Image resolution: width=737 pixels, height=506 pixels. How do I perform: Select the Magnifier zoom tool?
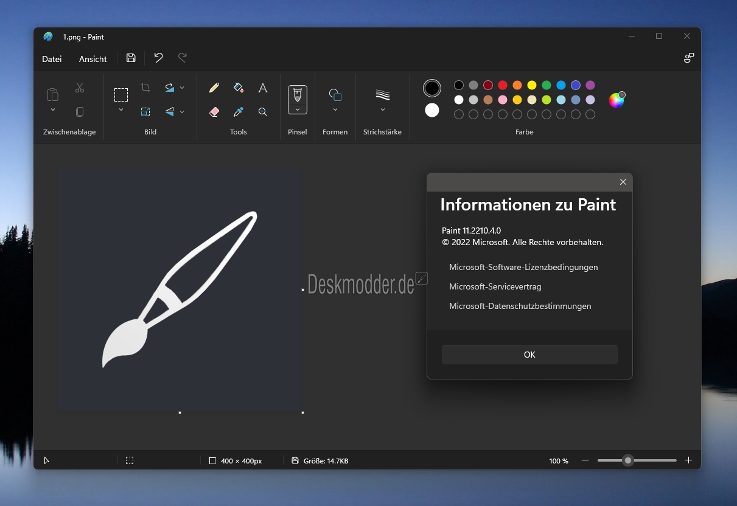(263, 112)
